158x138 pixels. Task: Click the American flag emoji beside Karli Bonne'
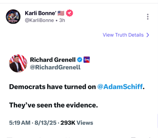pos(61,13)
